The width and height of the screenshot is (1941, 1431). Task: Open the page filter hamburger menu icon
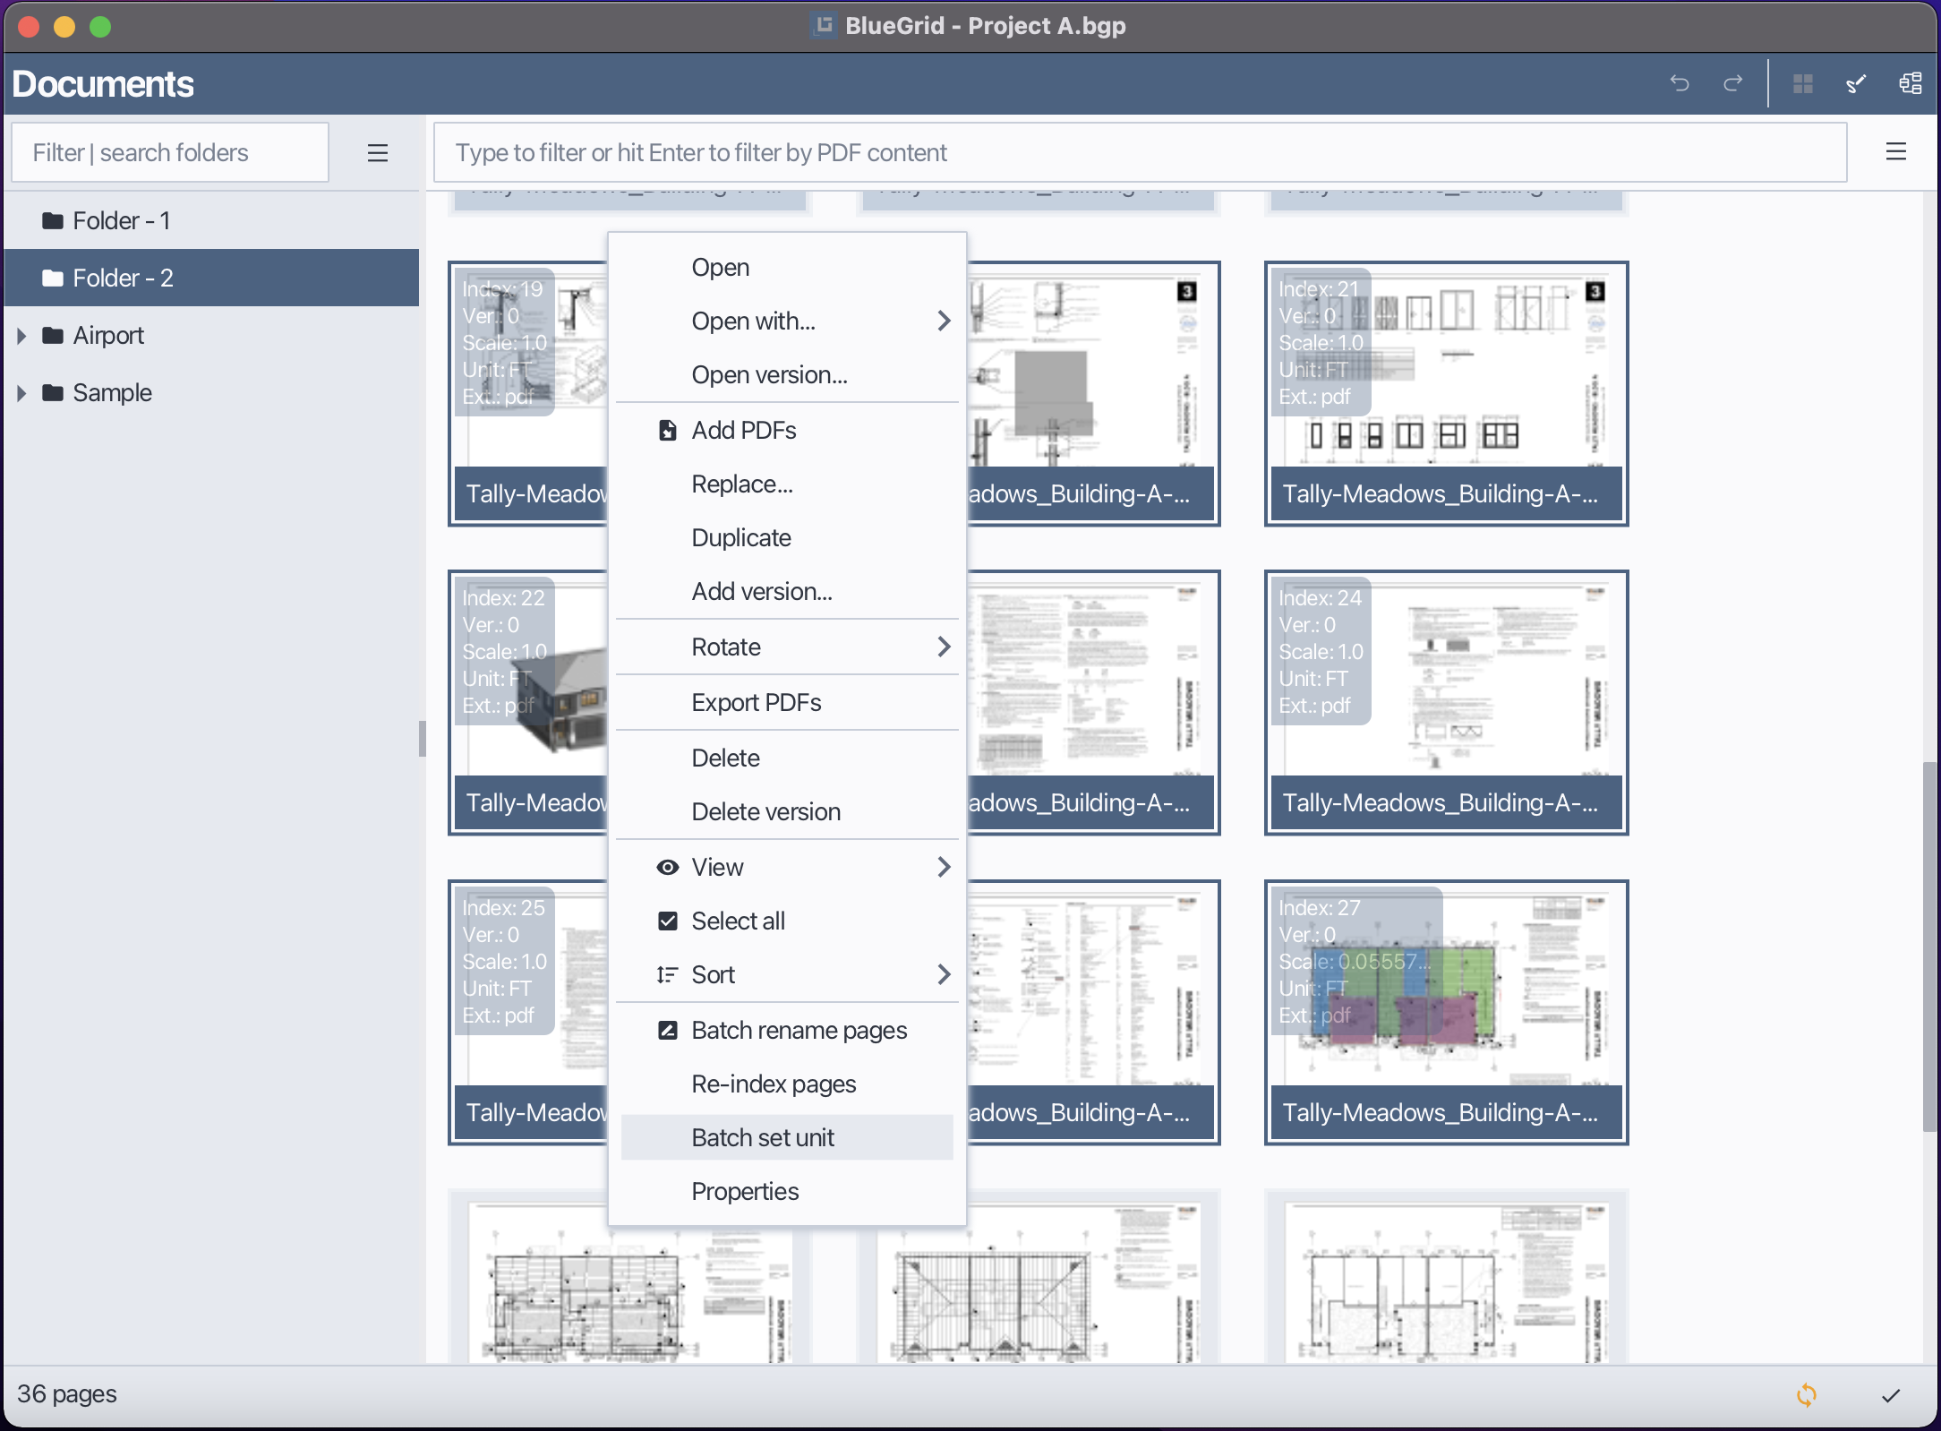click(1895, 152)
